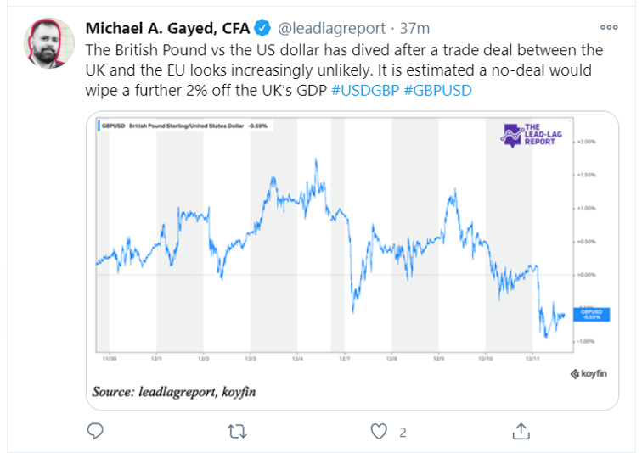The height and width of the screenshot is (453, 642).
Task: Click the reply speech bubble icon
Action: coord(96,432)
